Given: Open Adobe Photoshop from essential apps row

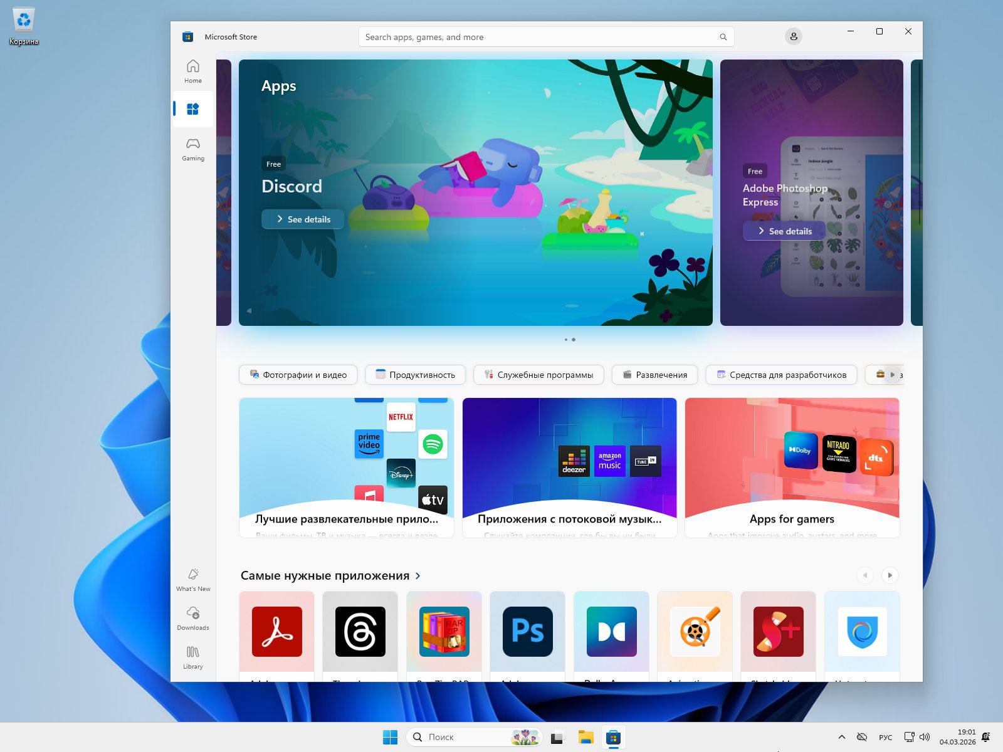Looking at the screenshot, I should pos(527,631).
